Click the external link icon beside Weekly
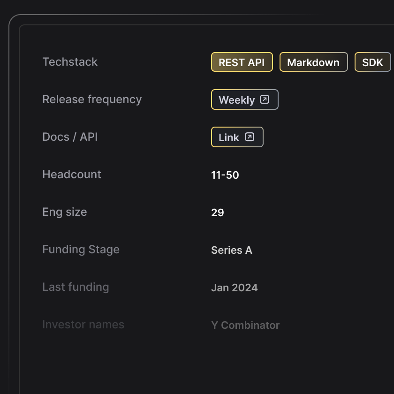 point(265,99)
